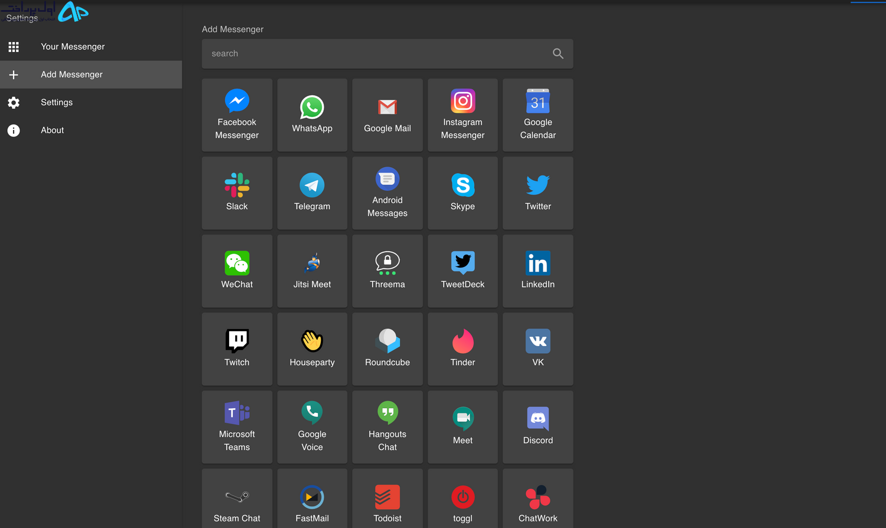Screen dimensions: 886x528
Task: Add Android Messages service
Action: click(387, 193)
